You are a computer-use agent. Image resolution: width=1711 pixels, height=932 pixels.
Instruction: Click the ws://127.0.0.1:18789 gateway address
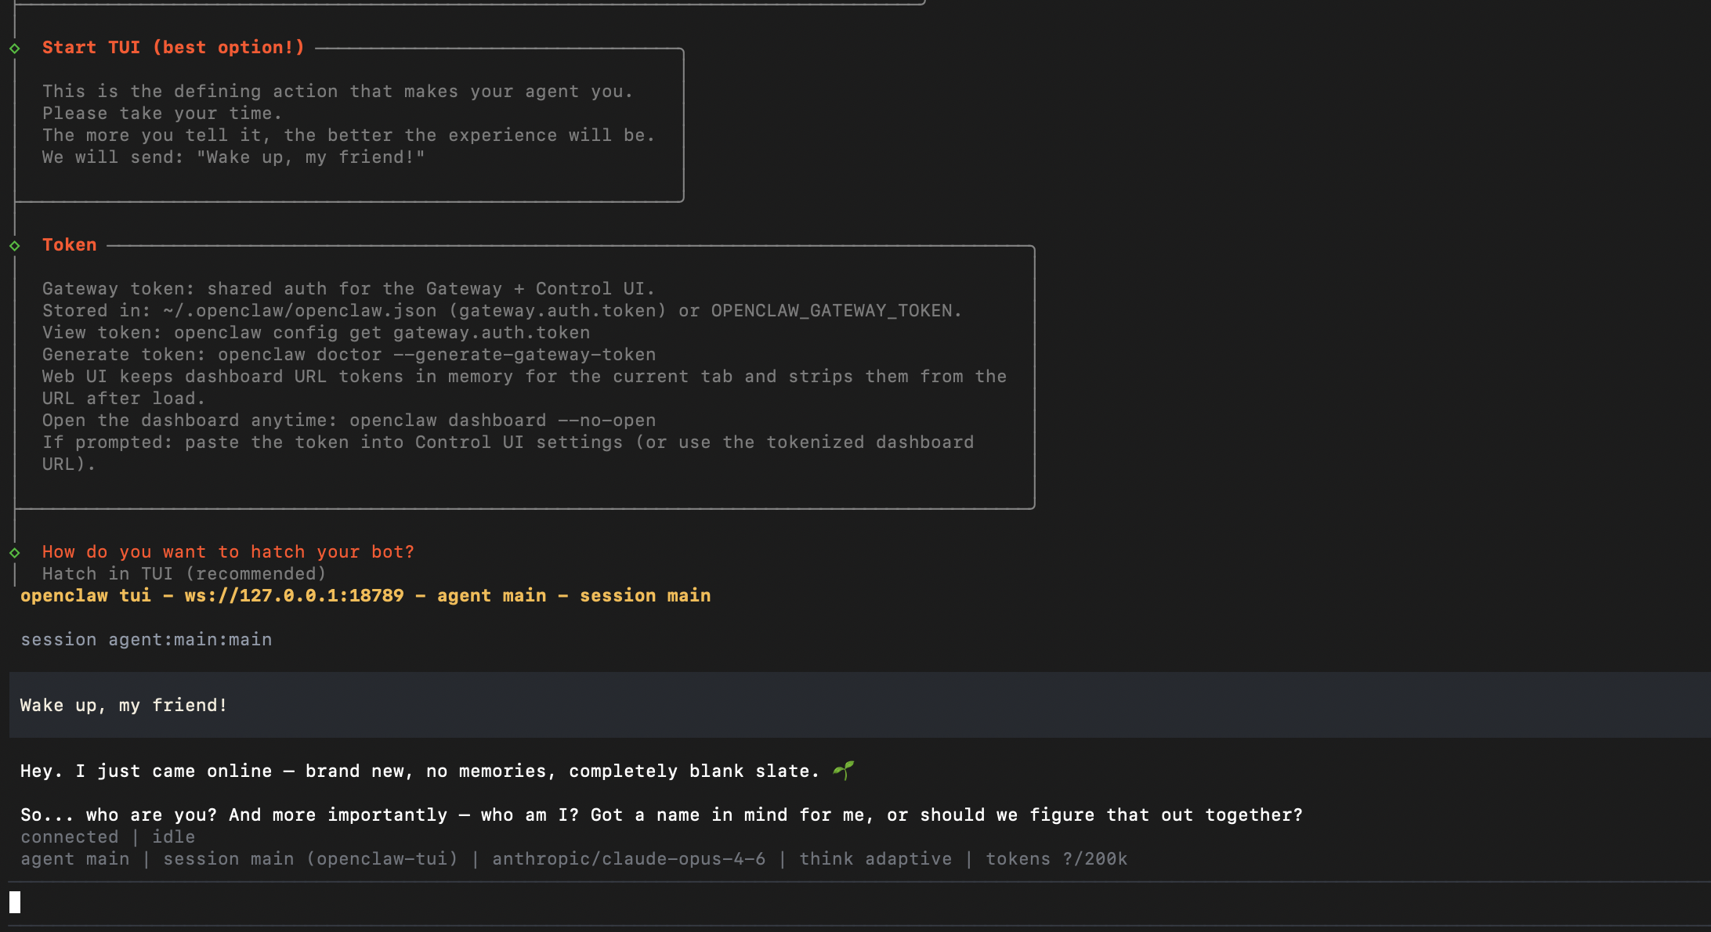point(294,596)
